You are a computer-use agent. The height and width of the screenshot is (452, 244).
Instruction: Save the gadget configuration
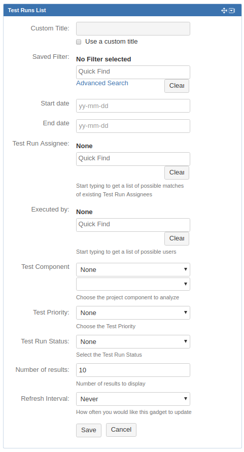click(89, 430)
